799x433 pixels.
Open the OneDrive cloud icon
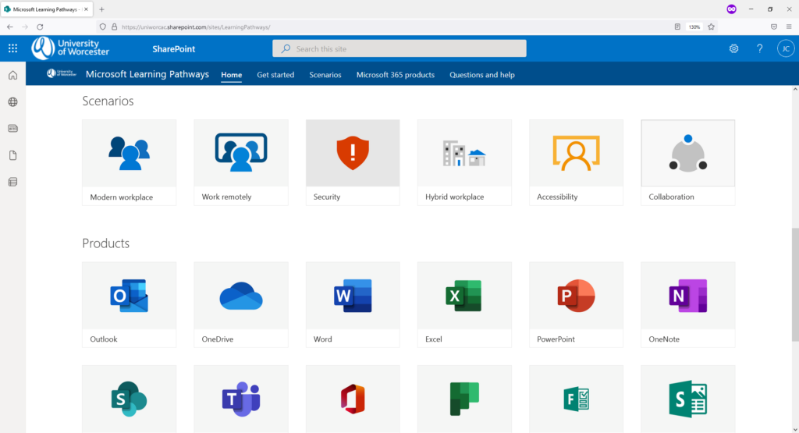pos(241,296)
